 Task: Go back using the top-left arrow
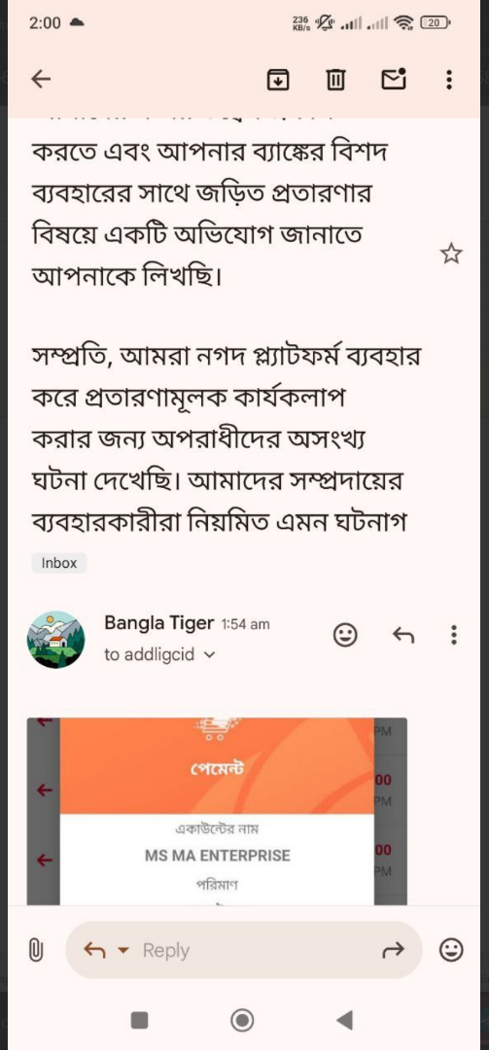pyautogui.click(x=41, y=80)
